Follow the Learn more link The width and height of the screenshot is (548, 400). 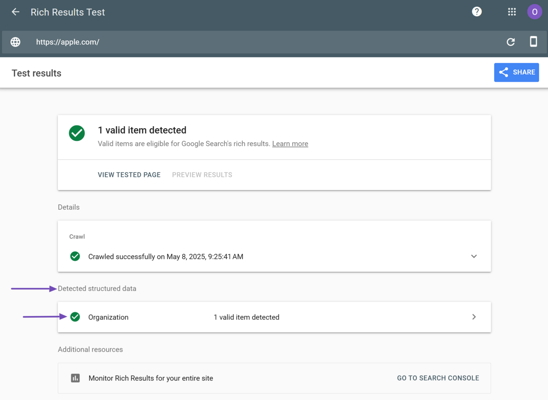[290, 144]
